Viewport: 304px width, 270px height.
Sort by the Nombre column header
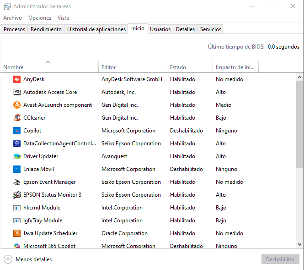pyautogui.click(x=49, y=67)
